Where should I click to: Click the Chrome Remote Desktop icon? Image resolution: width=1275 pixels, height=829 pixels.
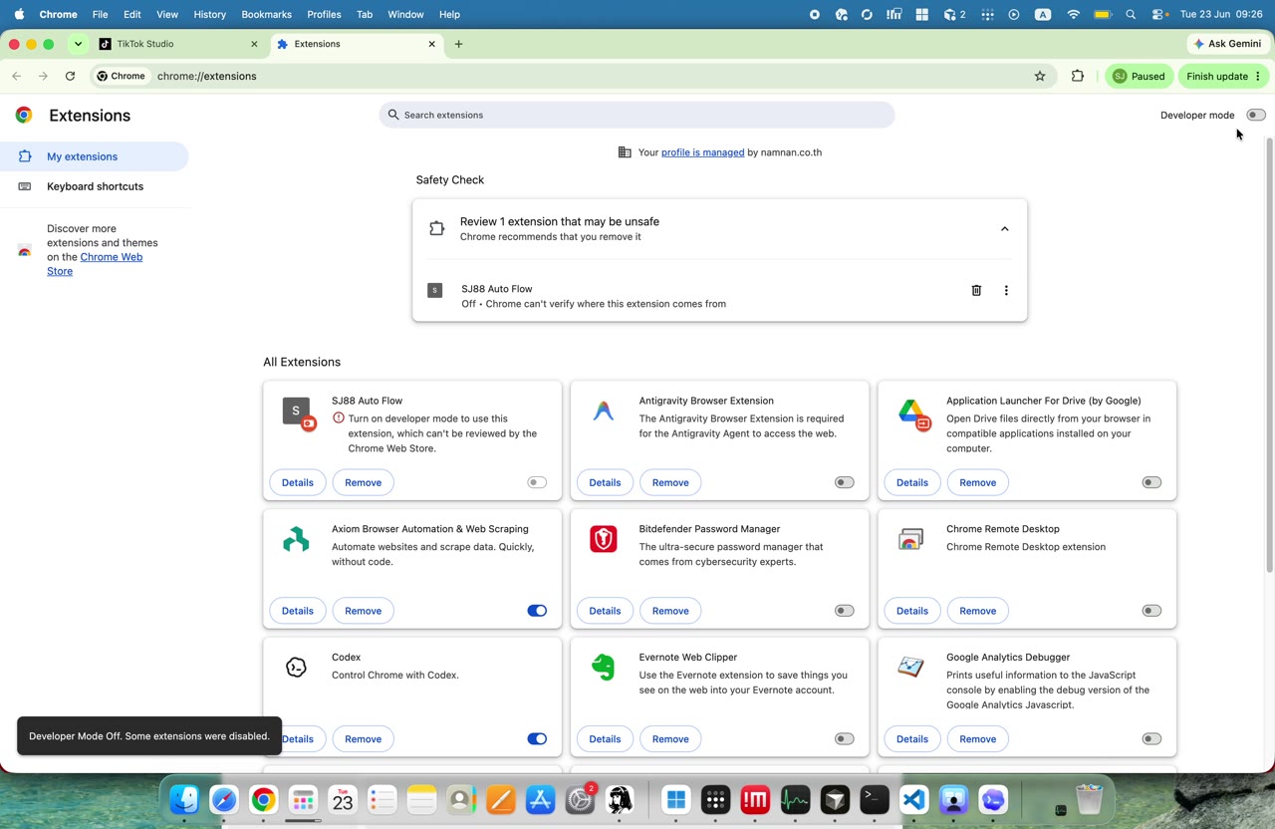(x=910, y=539)
